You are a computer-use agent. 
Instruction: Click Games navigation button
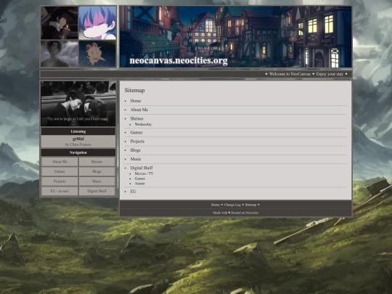click(60, 171)
